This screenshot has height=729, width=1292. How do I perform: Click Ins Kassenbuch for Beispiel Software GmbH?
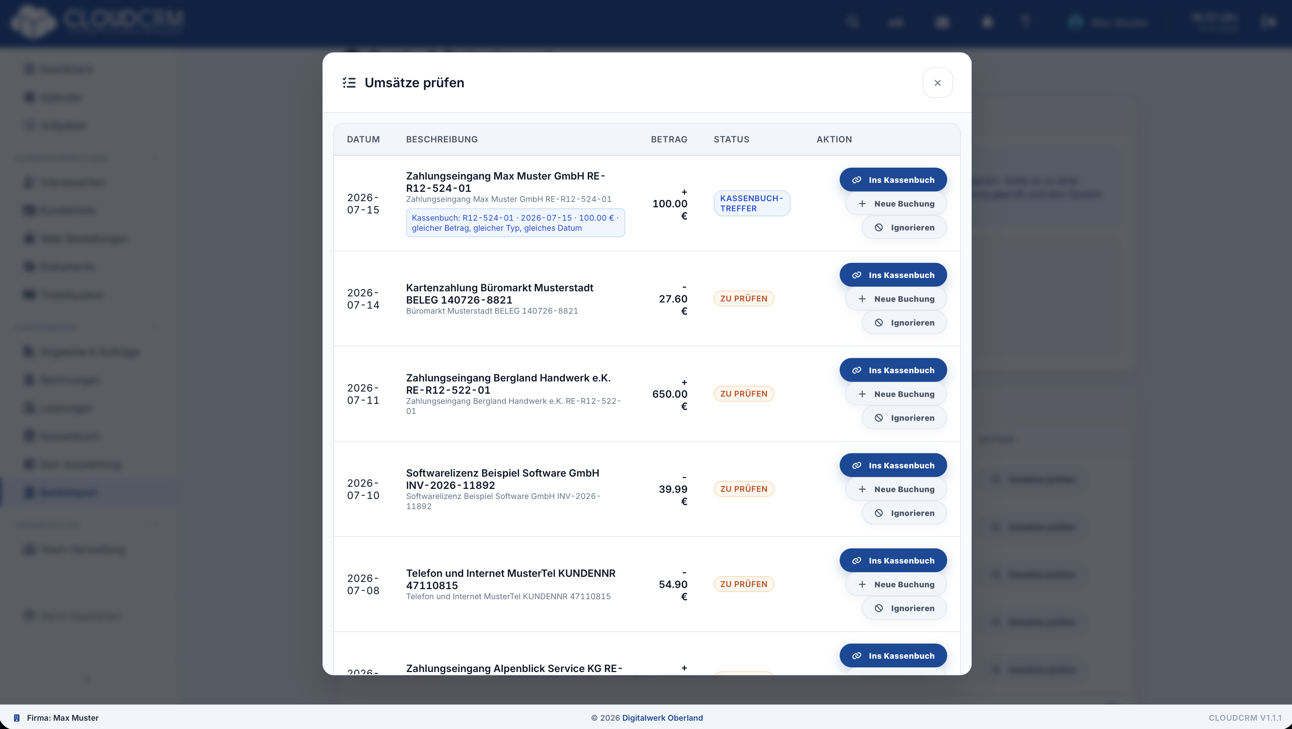tap(893, 465)
